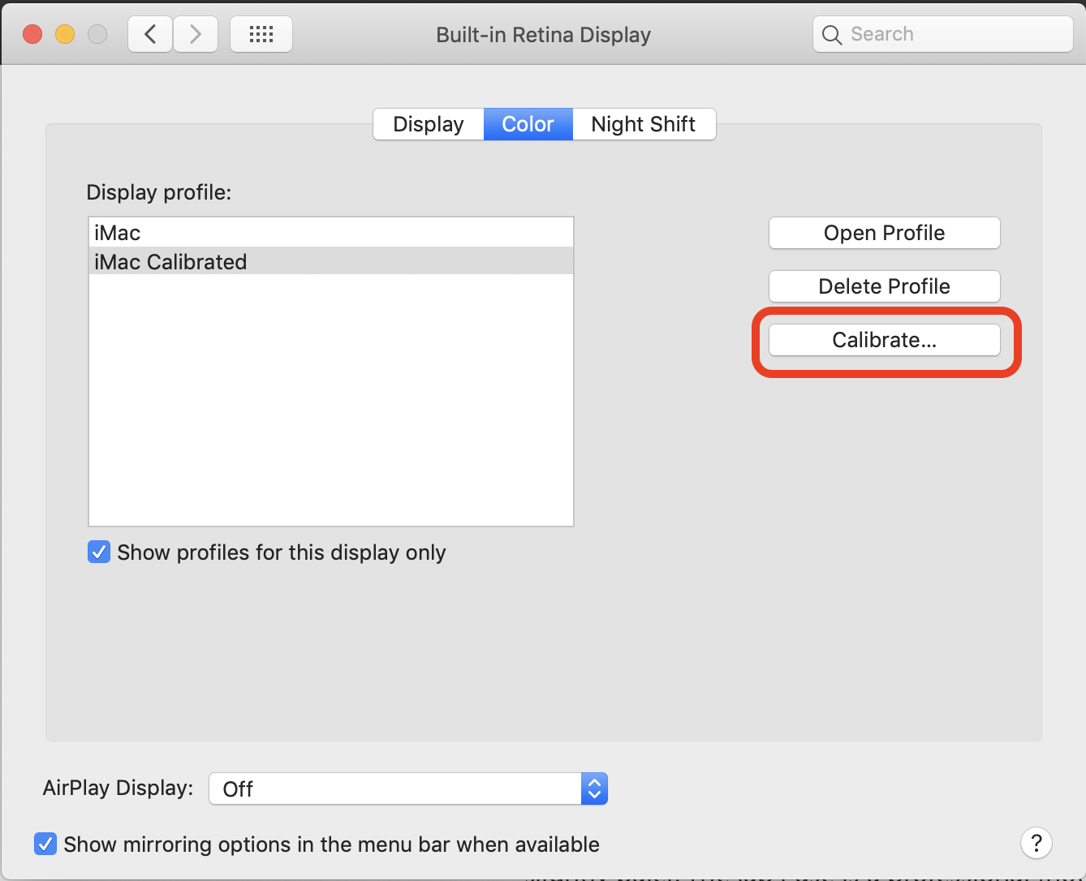Uncheck Show profiles for this display only
Image resolution: width=1086 pixels, height=881 pixels.
point(99,552)
